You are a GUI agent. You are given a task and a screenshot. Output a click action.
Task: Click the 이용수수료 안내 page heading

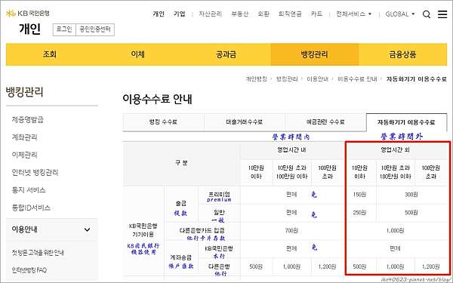pos(157,99)
